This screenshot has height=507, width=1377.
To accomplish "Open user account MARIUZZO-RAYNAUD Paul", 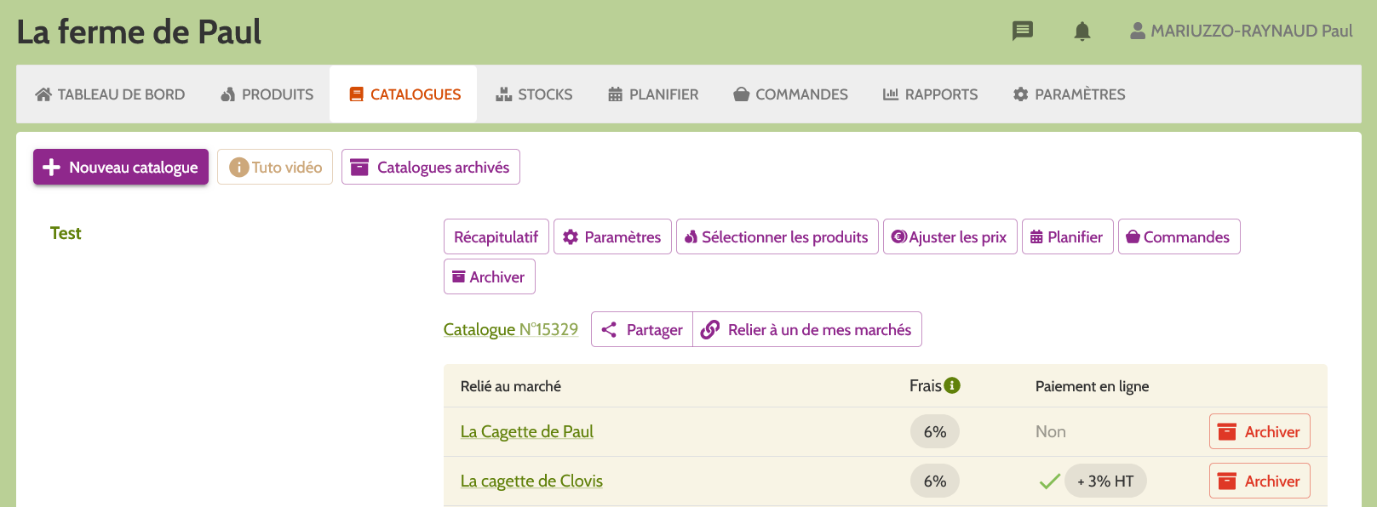I will [1241, 31].
